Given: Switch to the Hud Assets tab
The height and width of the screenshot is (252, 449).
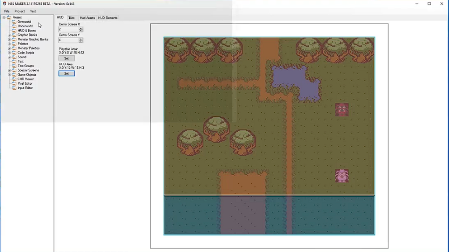Looking at the screenshot, I should coord(87,18).
